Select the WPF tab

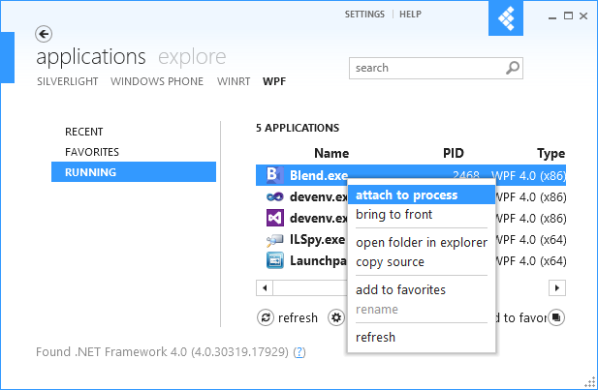coord(274,81)
